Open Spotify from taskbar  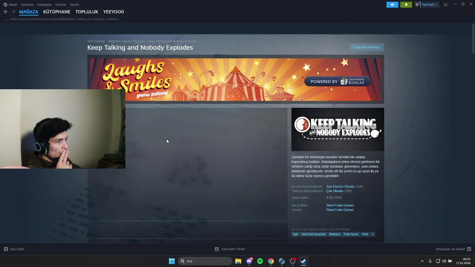click(x=260, y=261)
